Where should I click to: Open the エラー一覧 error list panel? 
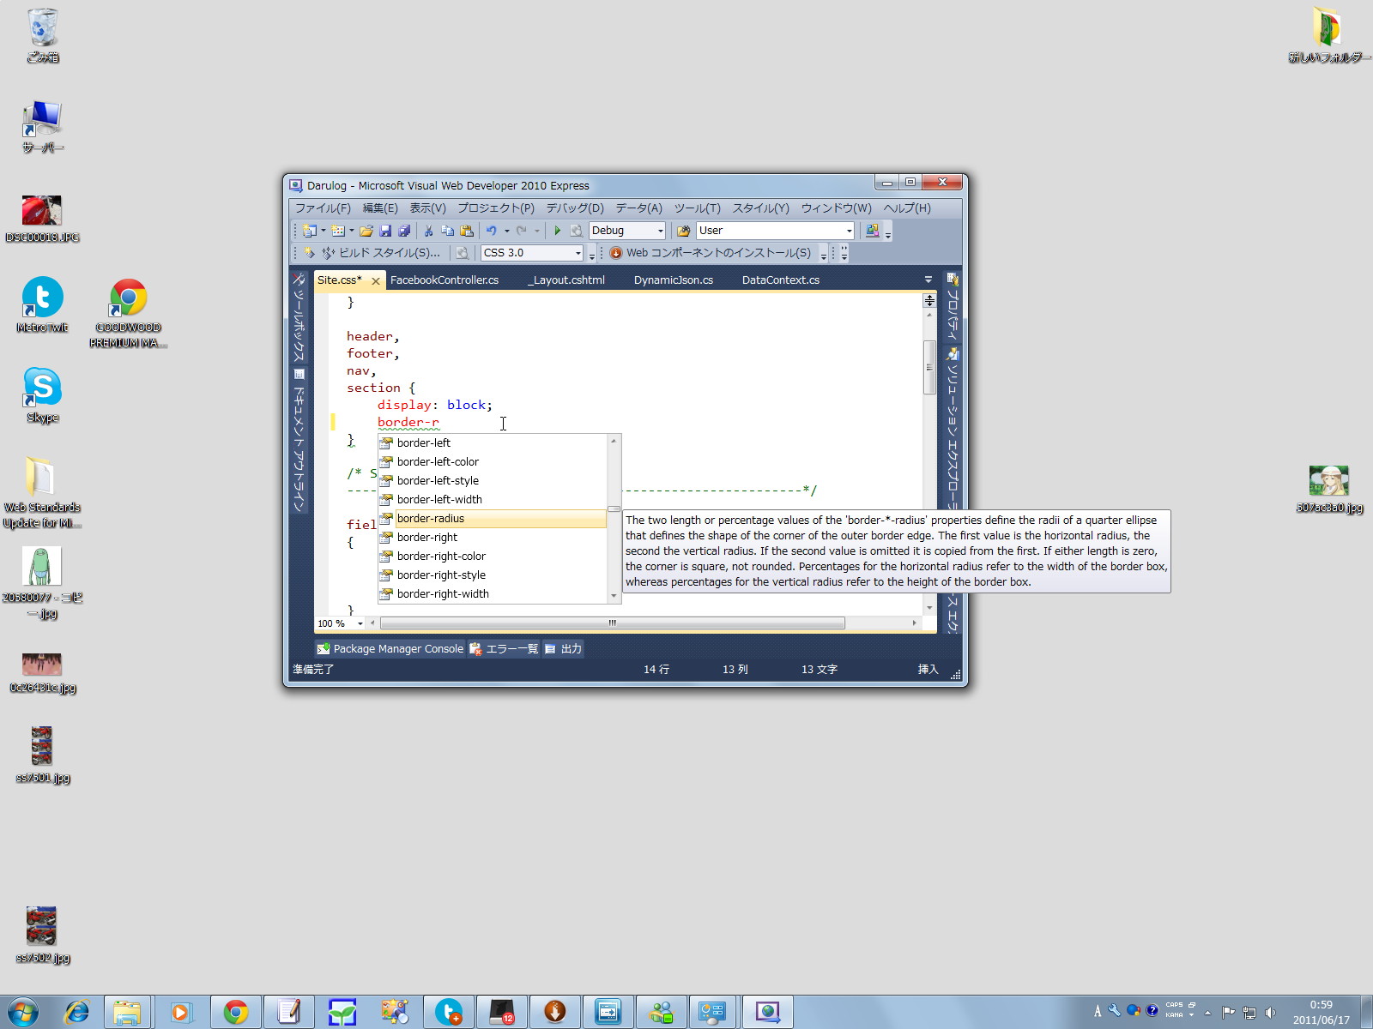[504, 649]
